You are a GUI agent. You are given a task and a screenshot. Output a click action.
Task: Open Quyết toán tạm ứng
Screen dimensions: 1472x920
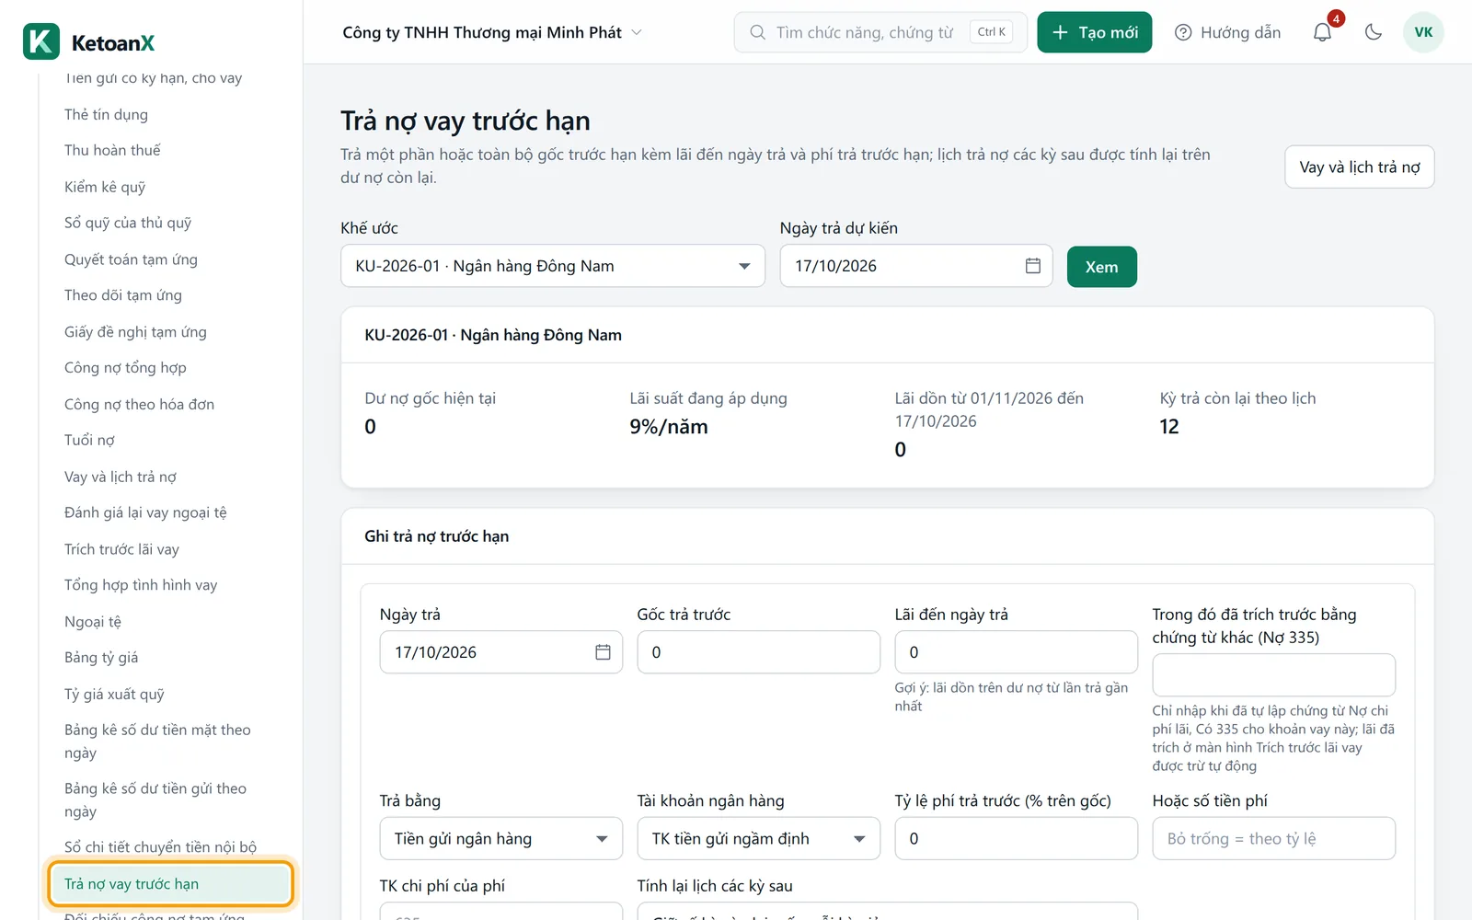[x=131, y=259]
